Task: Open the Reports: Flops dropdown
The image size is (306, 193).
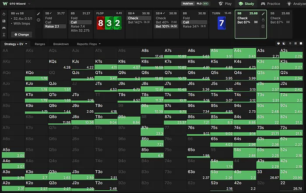Action: [89, 44]
